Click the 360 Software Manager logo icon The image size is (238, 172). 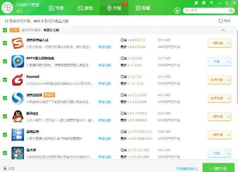[7, 7]
